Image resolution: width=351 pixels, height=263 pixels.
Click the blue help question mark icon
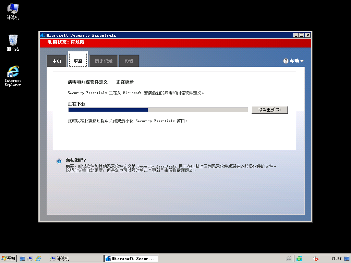pyautogui.click(x=286, y=61)
